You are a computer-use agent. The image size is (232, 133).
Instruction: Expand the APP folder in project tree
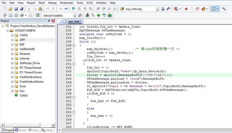coord(12,40)
